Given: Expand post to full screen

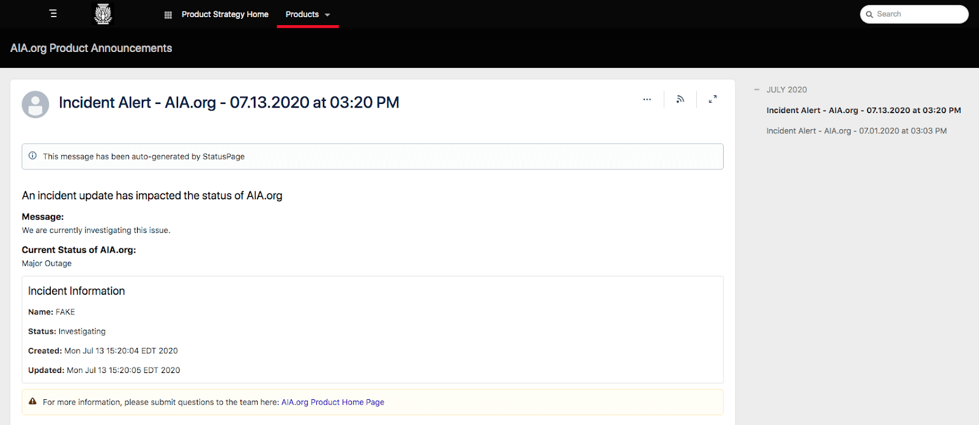Looking at the screenshot, I should coord(713,99).
